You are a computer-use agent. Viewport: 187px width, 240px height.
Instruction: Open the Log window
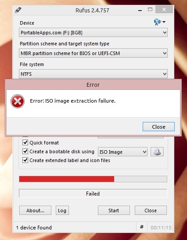coord(62,210)
